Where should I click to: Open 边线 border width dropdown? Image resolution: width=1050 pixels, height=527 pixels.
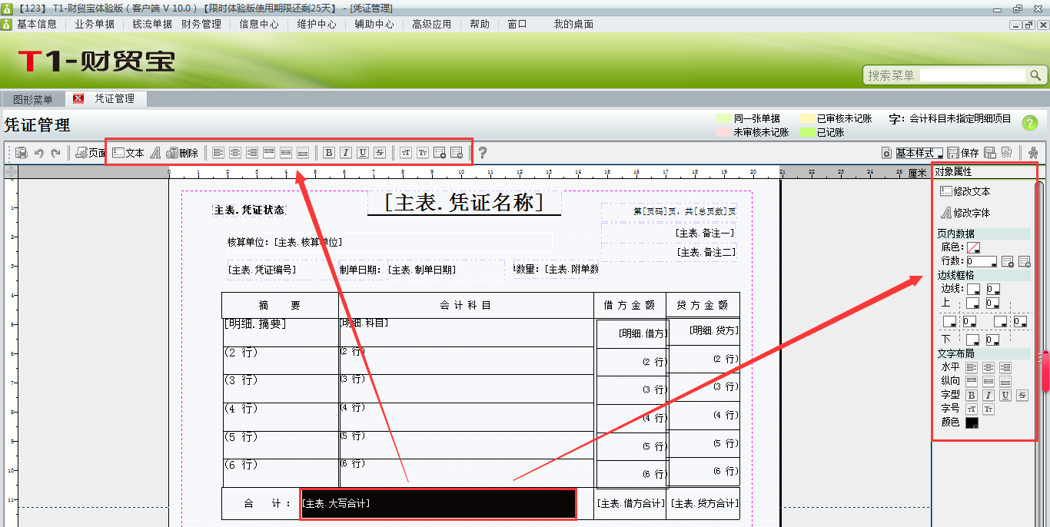[x=993, y=289]
